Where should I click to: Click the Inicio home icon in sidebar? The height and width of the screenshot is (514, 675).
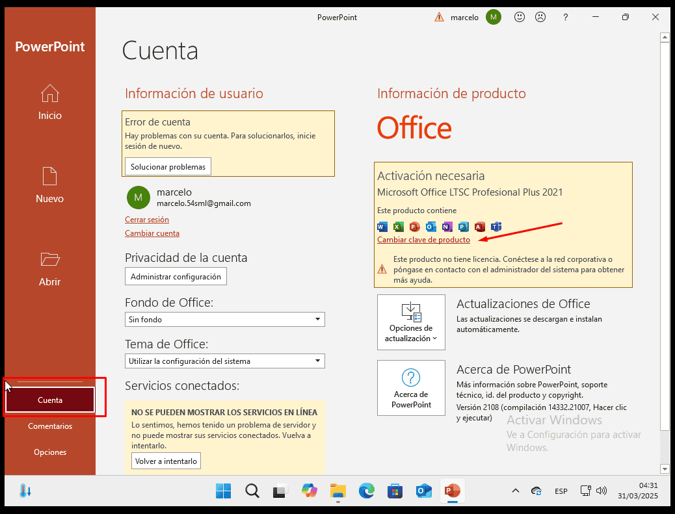click(x=50, y=94)
